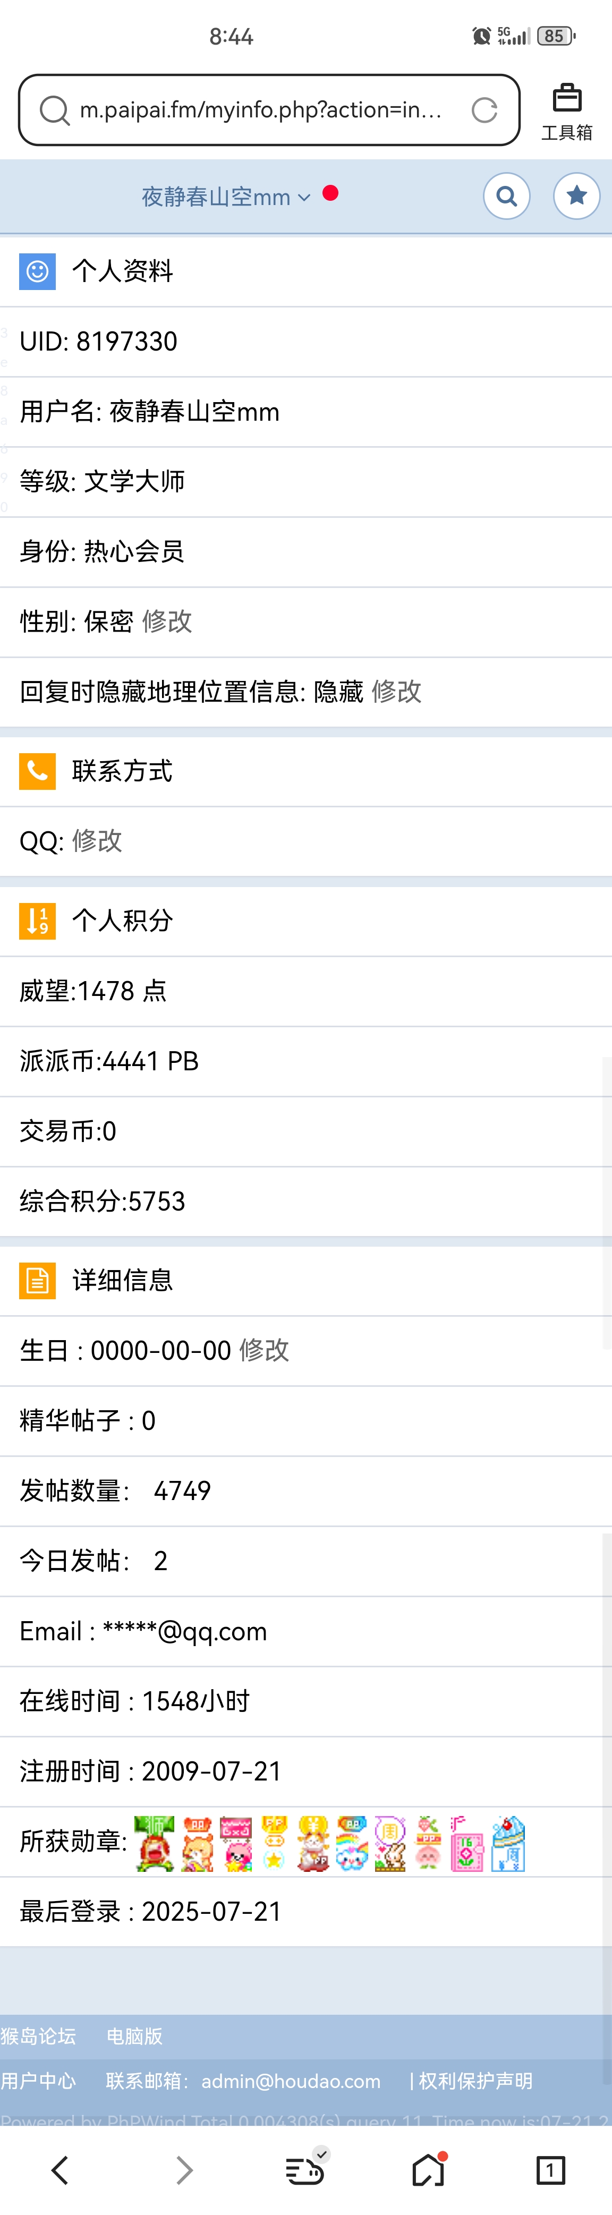This screenshot has height=2215, width=612.
Task: Open the tab switcher showing 1
Action: pyautogui.click(x=550, y=2169)
